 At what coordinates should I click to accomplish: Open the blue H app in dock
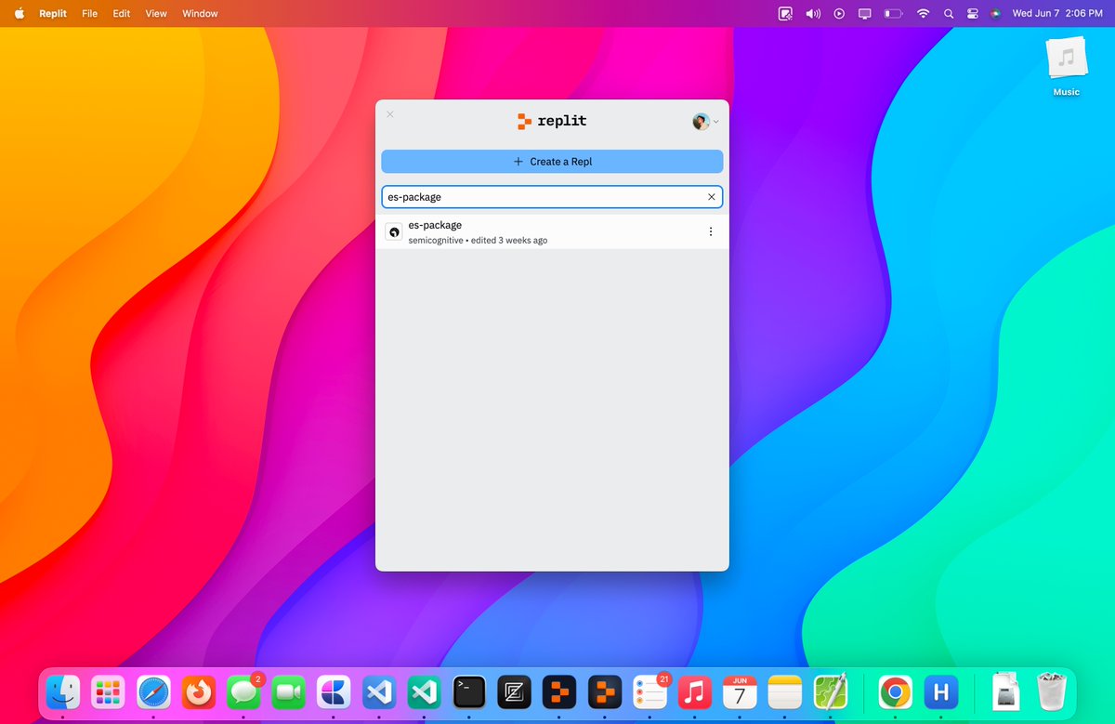941,692
